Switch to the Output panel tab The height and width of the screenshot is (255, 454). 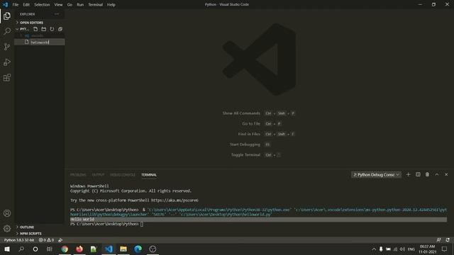click(x=98, y=175)
